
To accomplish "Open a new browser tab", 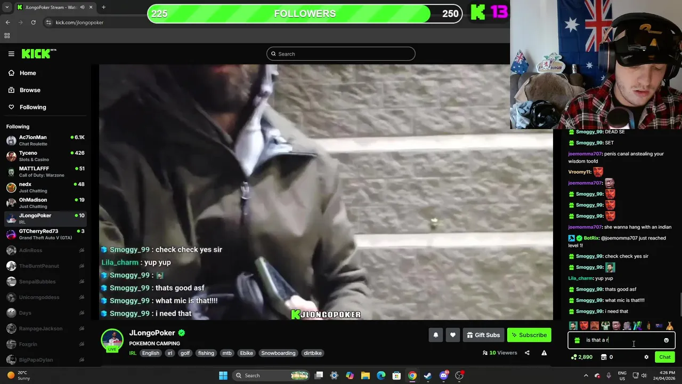I will (x=103, y=7).
